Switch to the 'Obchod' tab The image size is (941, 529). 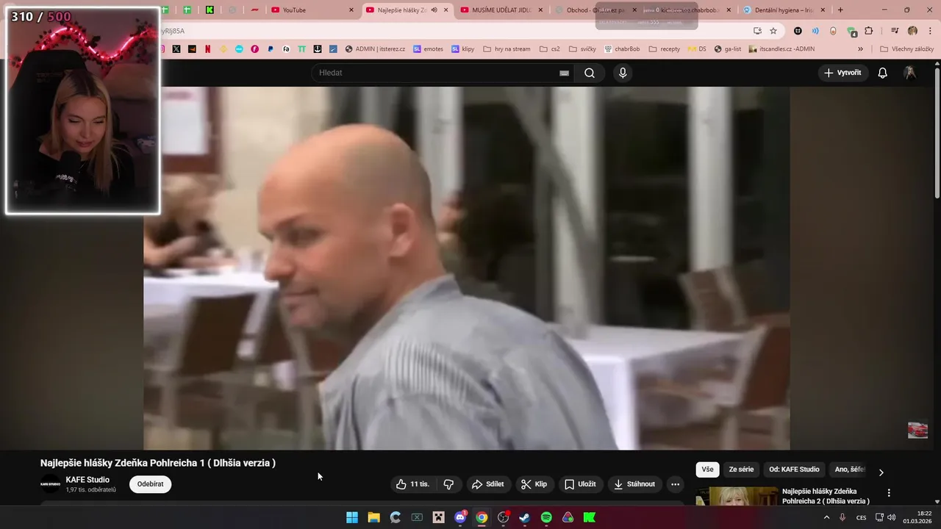pos(595,10)
